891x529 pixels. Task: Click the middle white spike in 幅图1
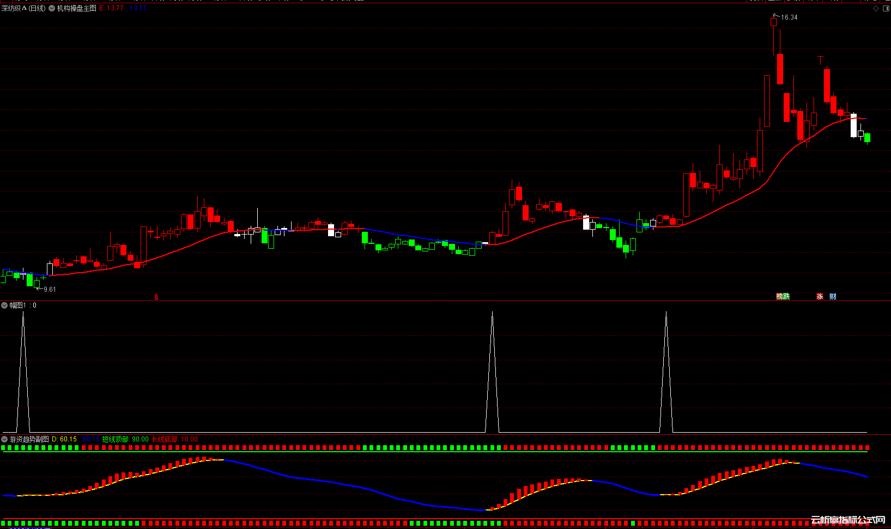click(x=492, y=370)
